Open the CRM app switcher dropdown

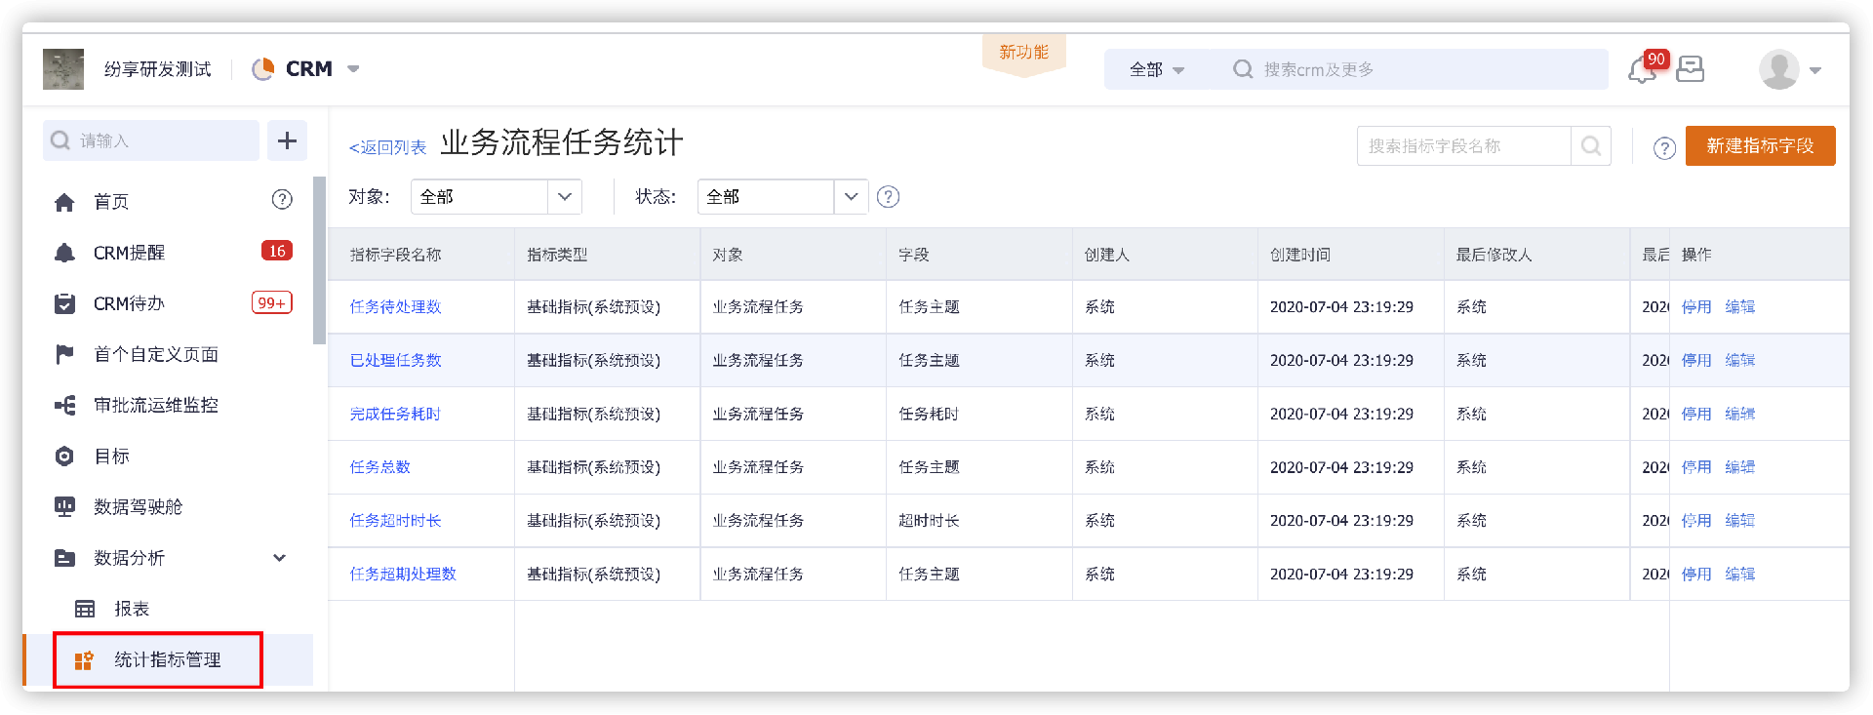353,69
